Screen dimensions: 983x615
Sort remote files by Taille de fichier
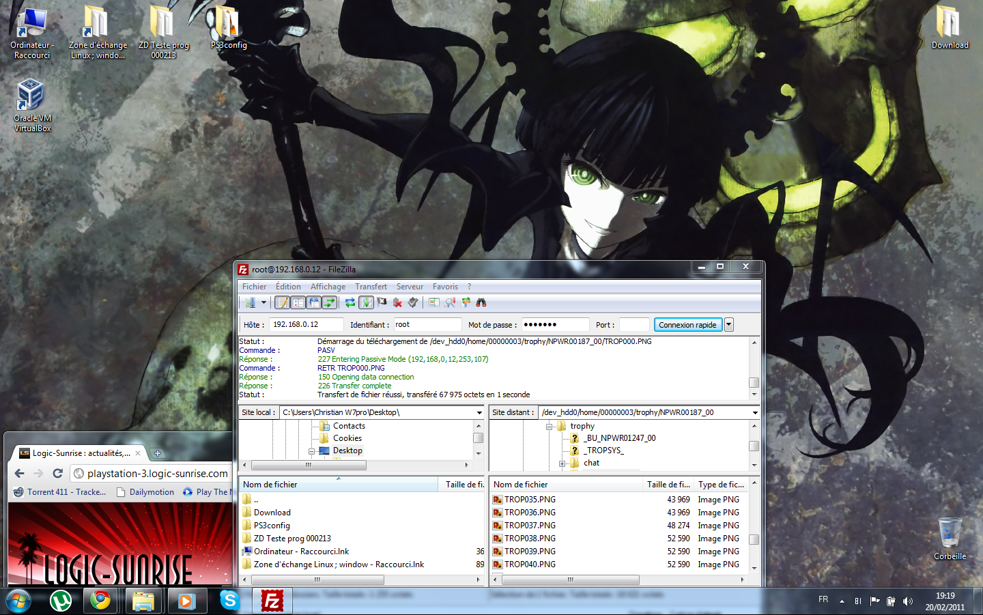[x=668, y=485]
